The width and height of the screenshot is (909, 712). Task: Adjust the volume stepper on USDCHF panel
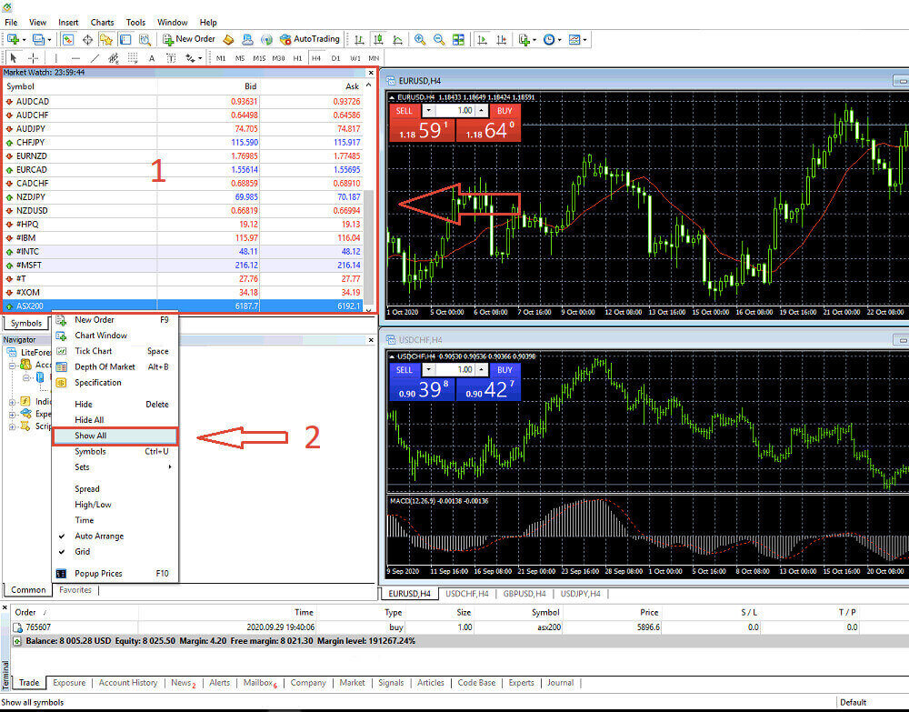pos(480,369)
